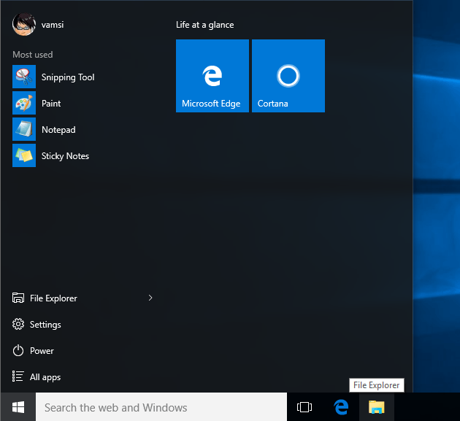
Task: Click the Snipping Tool text label
Action: (x=68, y=77)
